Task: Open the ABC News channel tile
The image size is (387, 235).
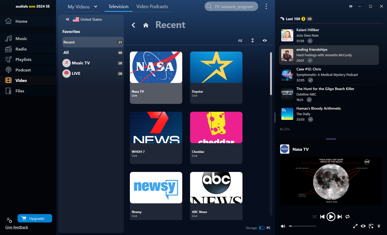Action: click(216, 196)
